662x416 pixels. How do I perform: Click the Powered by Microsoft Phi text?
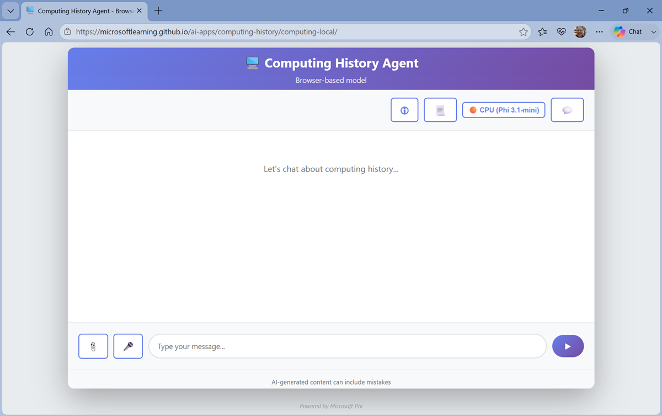[x=331, y=406]
